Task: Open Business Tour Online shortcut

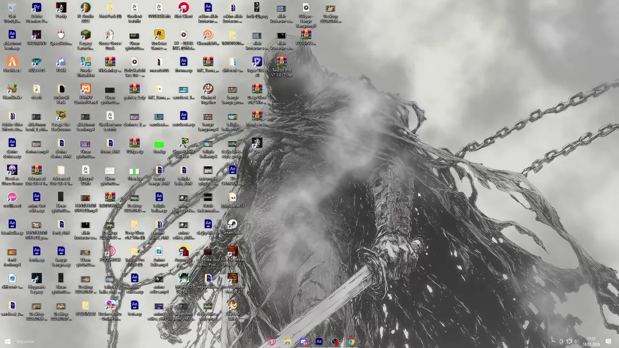Action: (110, 310)
